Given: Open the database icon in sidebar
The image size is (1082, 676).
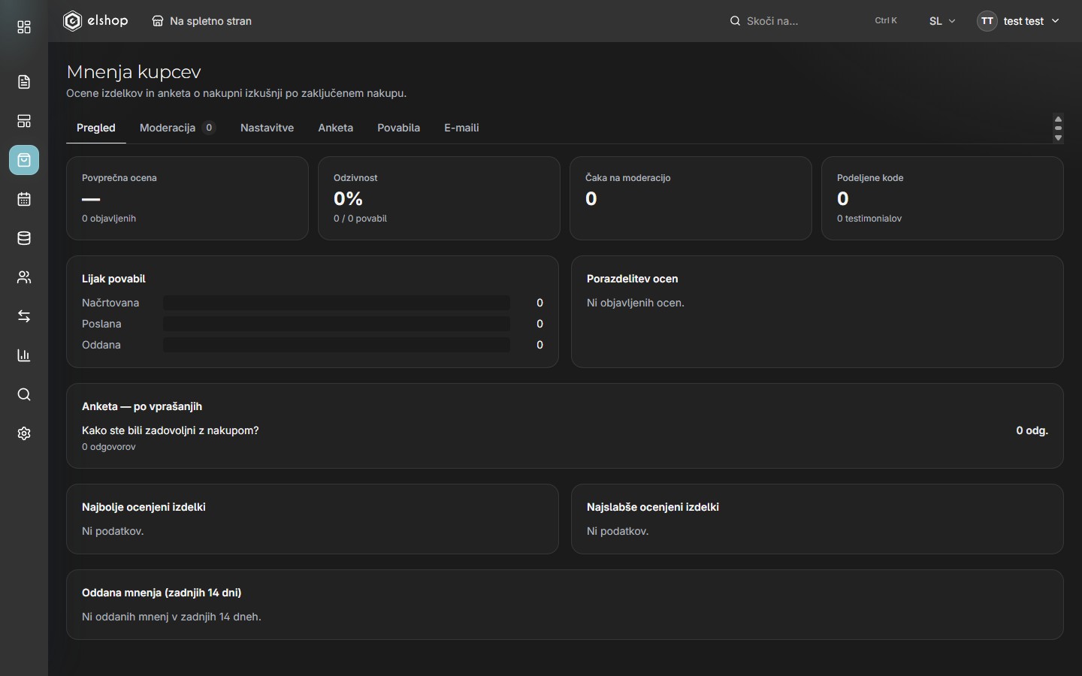Looking at the screenshot, I should pos(24,238).
